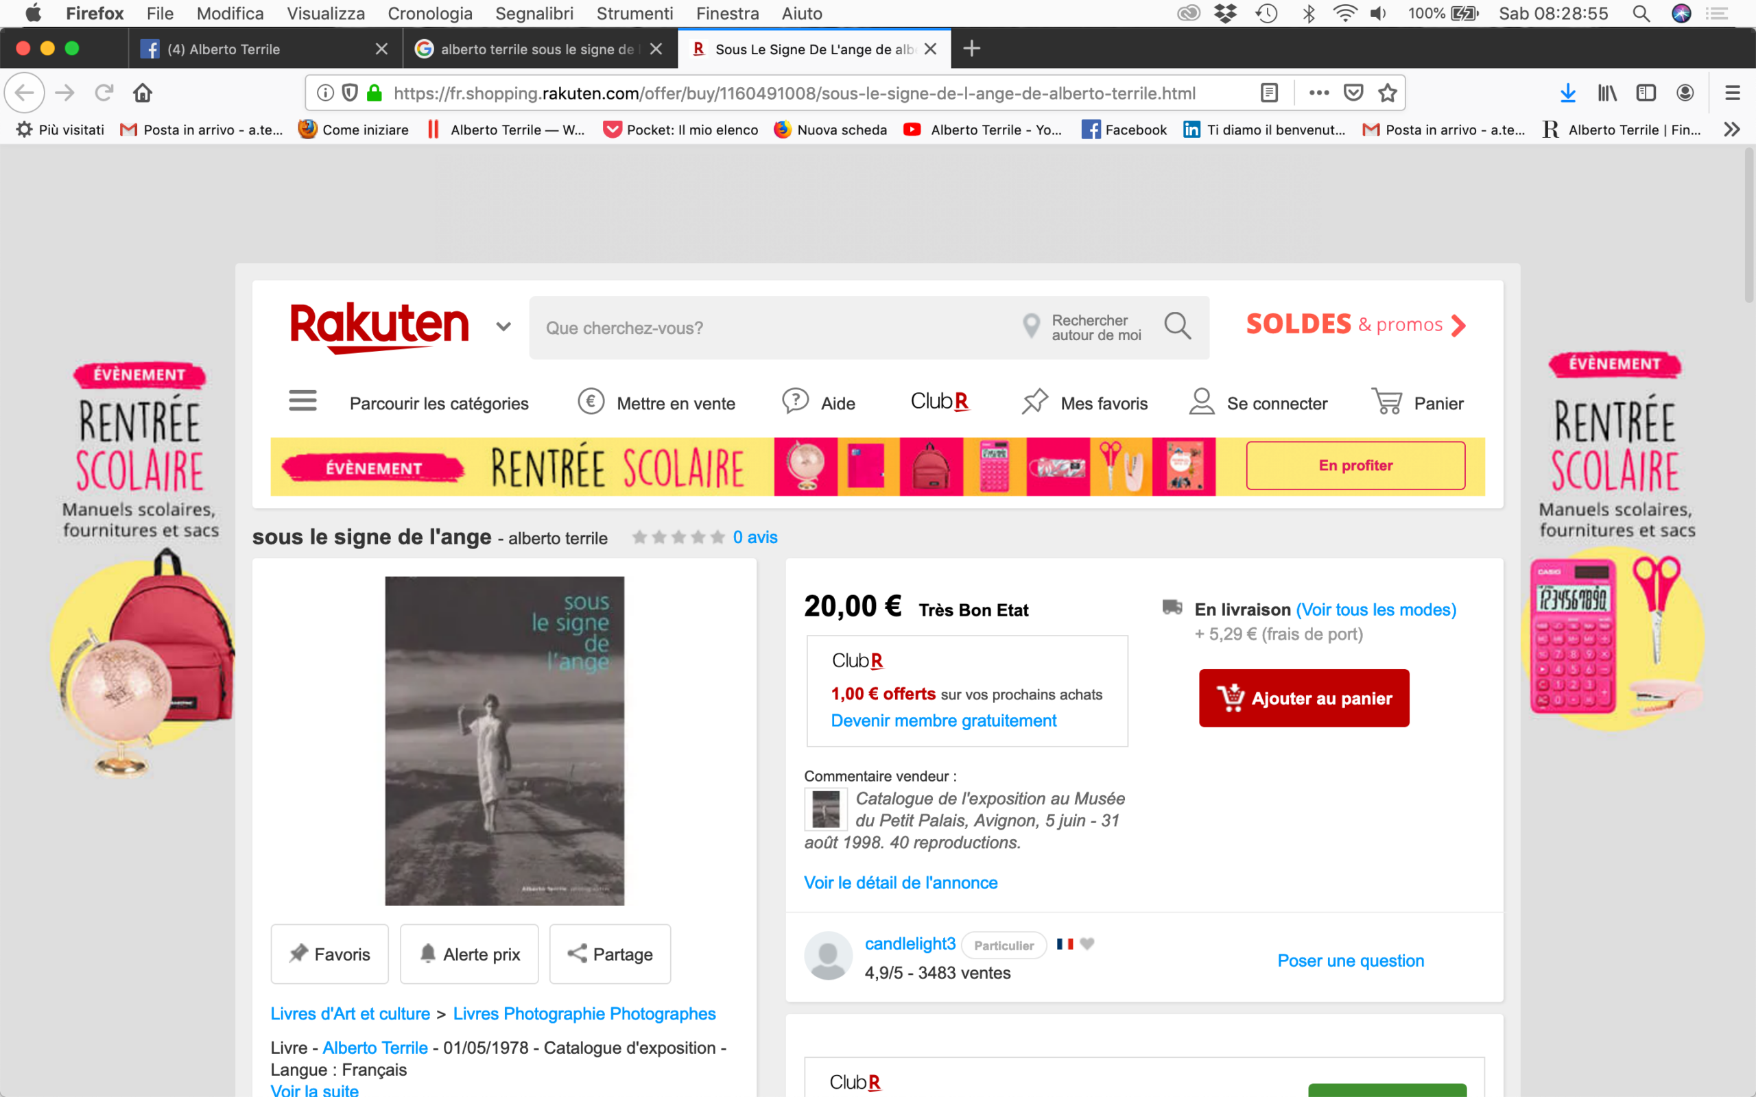Screen dimensions: 1756x1097
Task: Open page actions three-dots menu
Action: click(x=1318, y=93)
